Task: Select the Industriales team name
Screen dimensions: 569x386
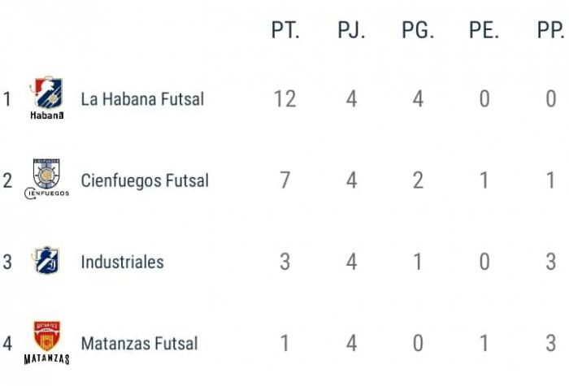Action: (122, 262)
